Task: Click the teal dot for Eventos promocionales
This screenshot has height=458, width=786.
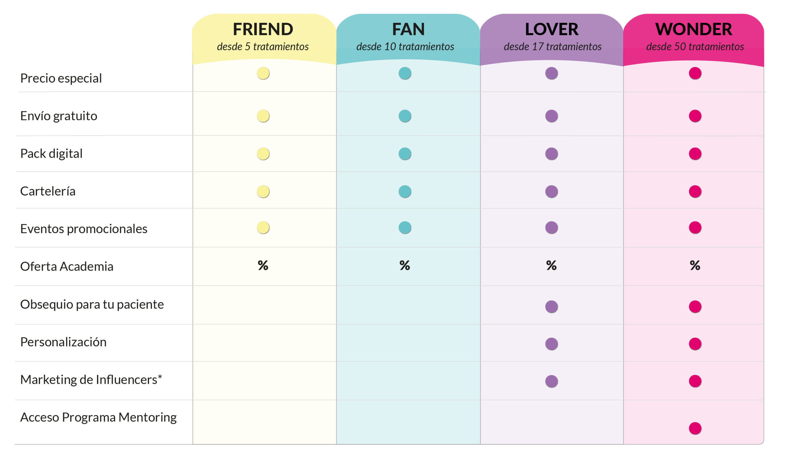Action: (x=405, y=228)
